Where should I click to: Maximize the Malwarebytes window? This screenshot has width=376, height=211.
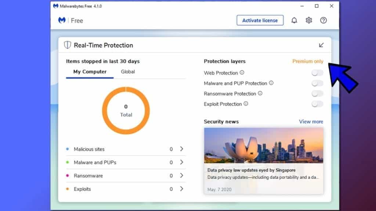coord(317,6)
